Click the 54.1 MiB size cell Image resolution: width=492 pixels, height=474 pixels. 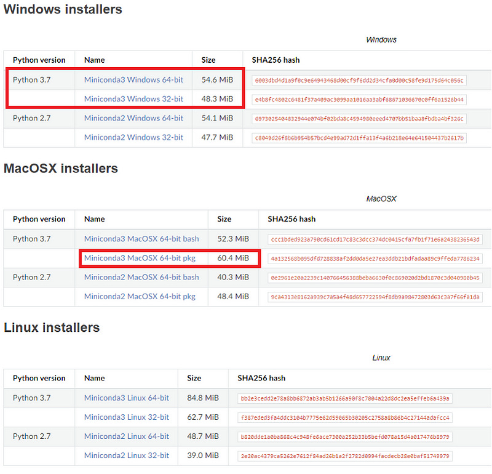coord(217,118)
